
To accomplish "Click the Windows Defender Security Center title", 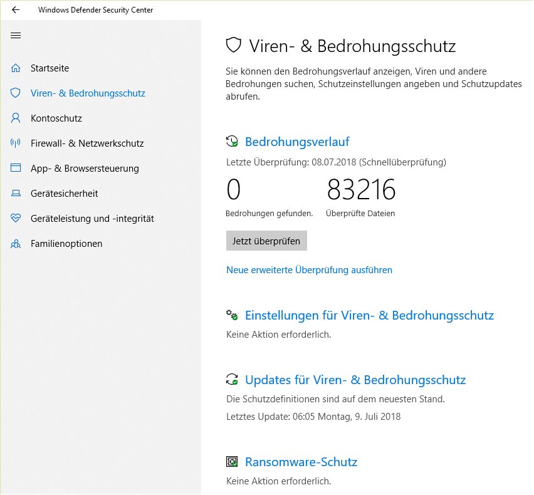I will [x=95, y=10].
